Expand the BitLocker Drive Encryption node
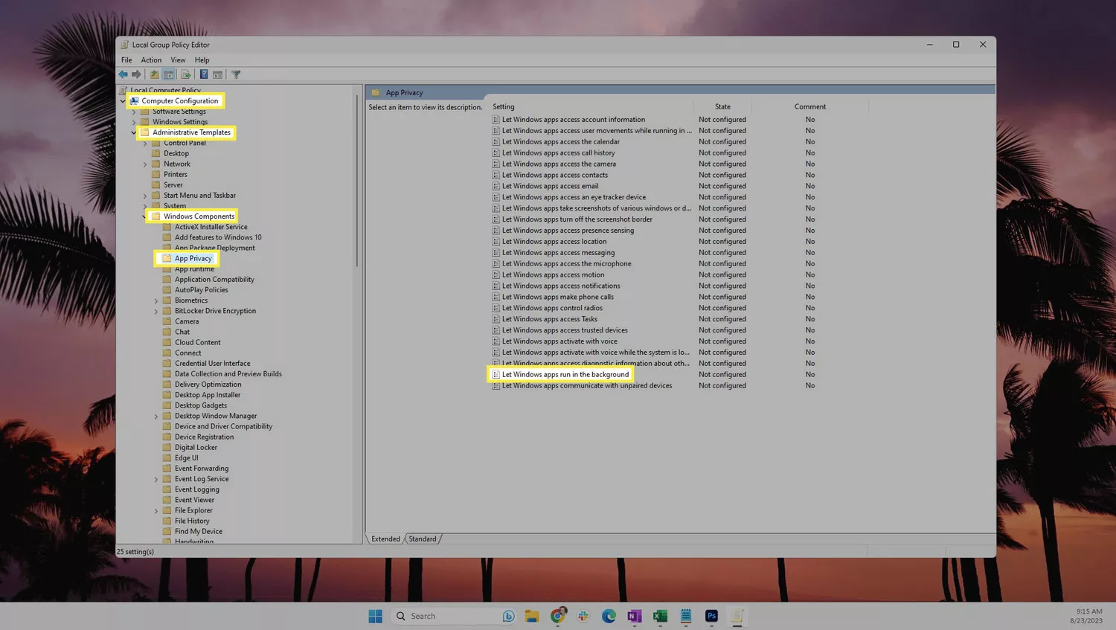 click(156, 311)
